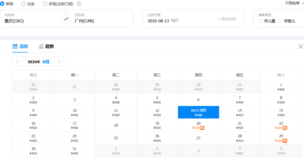The width and height of the screenshot is (304, 162).
Task: Select August 21 priced ¥420
Action: pos(240,125)
